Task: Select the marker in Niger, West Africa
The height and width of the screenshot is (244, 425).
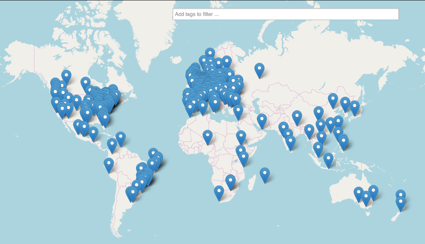Action: click(x=207, y=137)
